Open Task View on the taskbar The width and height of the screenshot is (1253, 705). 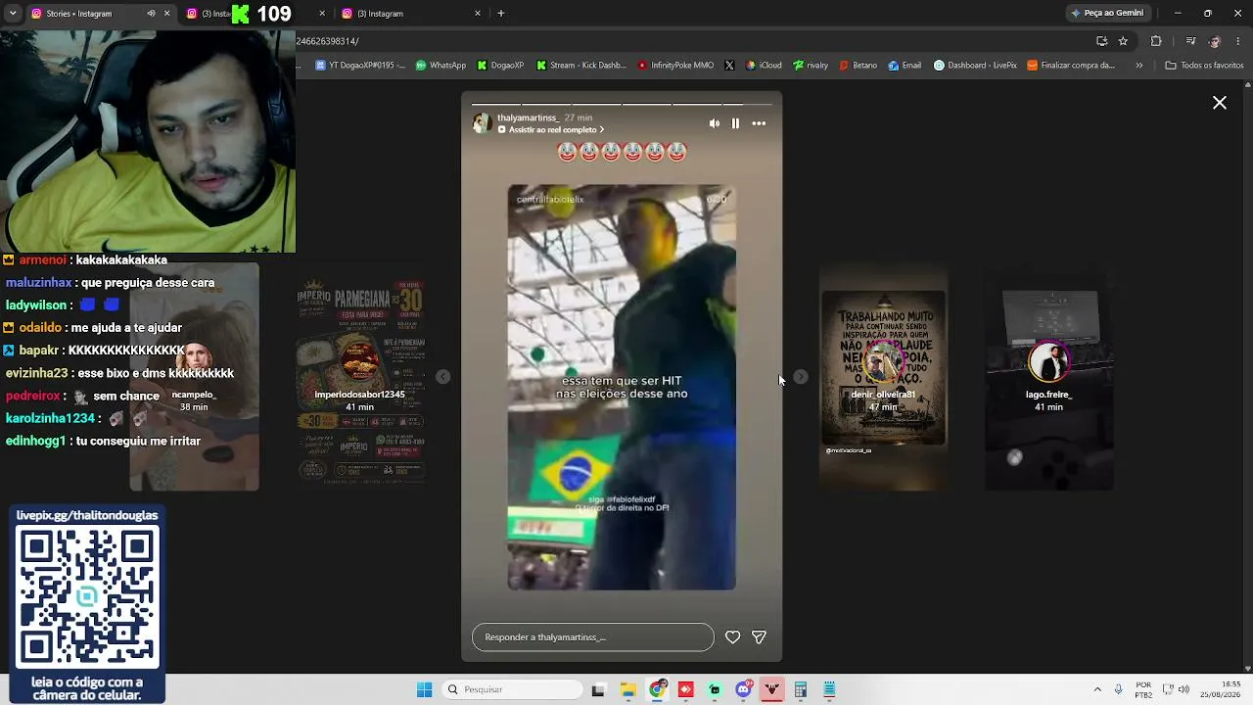(598, 690)
